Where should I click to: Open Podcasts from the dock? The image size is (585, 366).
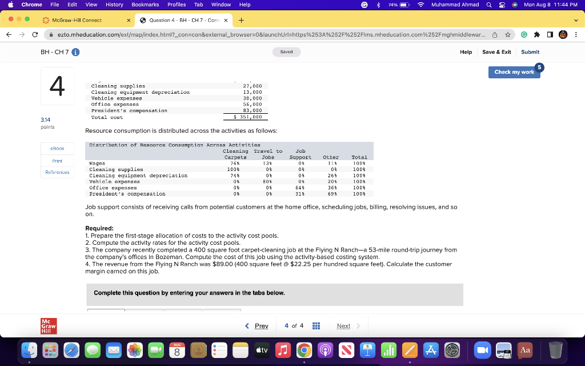pos(326,350)
